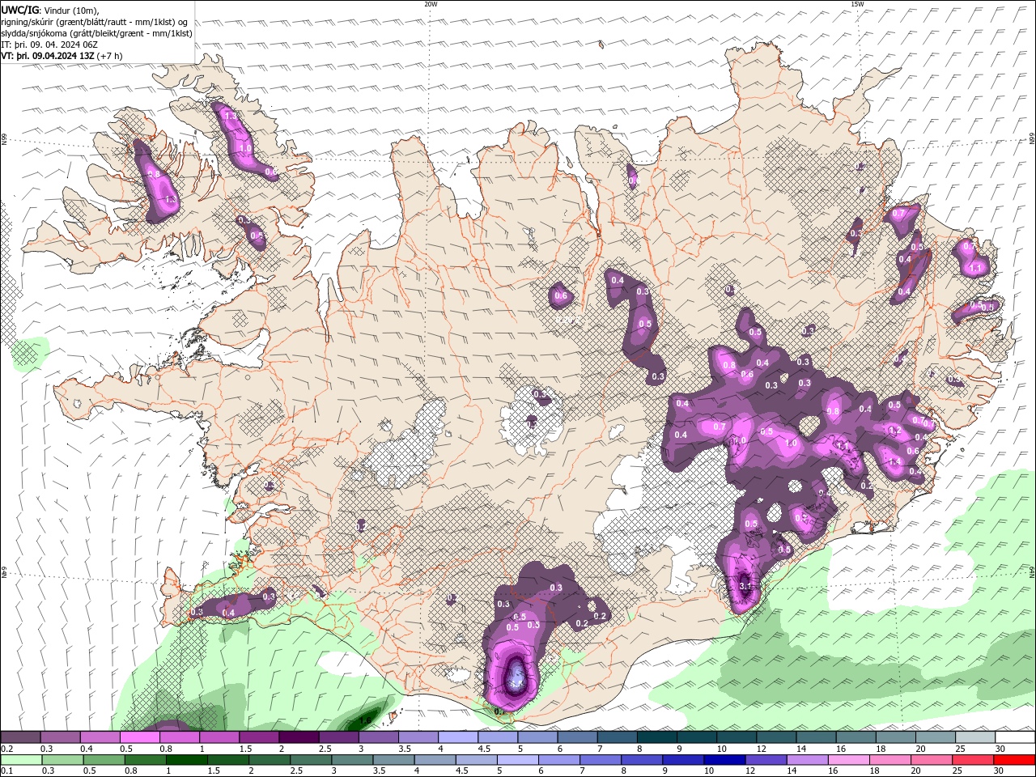Viewport: 1036px width, 777px height.
Task: Click the "1.6" rain value over the ocean
Action: pyautogui.click(x=364, y=720)
